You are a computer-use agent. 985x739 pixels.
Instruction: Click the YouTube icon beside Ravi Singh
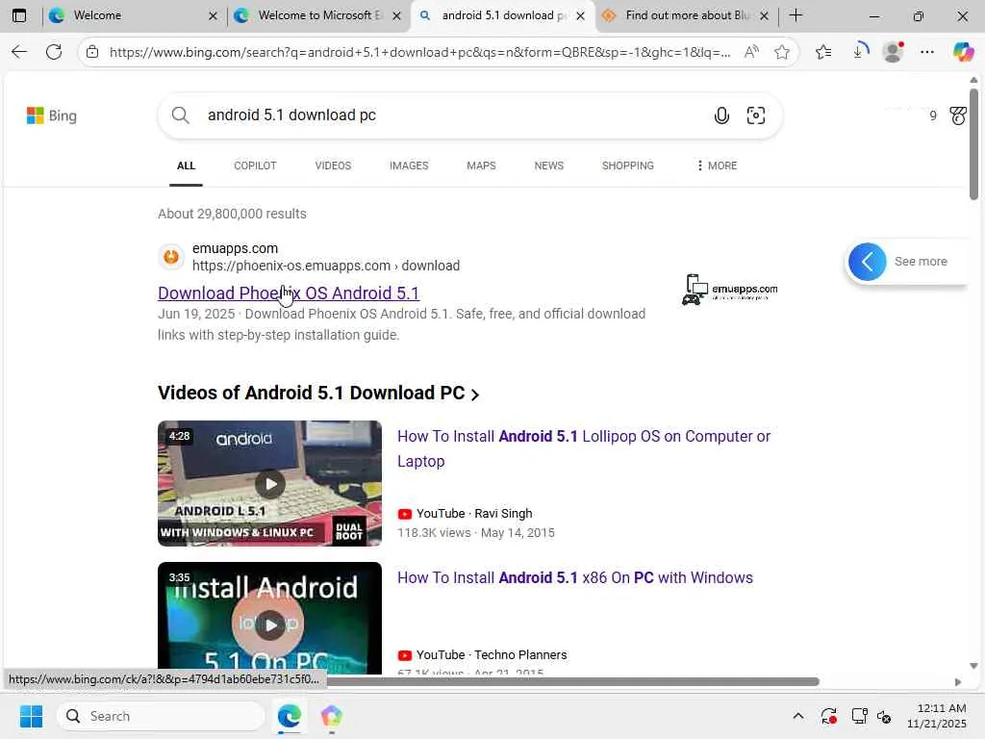click(405, 514)
